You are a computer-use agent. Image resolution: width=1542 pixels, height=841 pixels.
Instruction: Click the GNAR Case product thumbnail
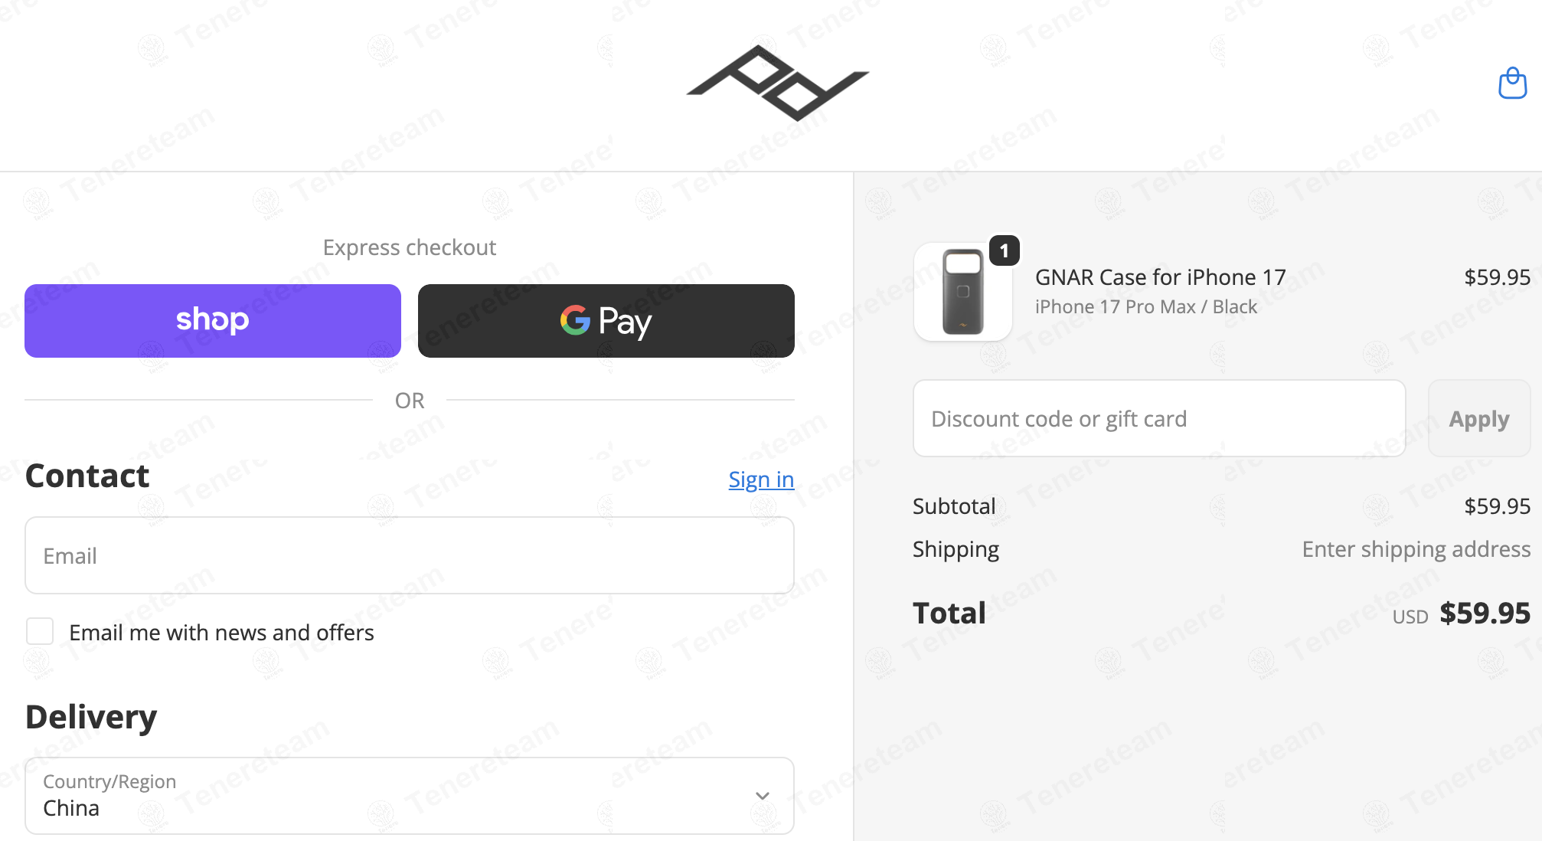(962, 292)
